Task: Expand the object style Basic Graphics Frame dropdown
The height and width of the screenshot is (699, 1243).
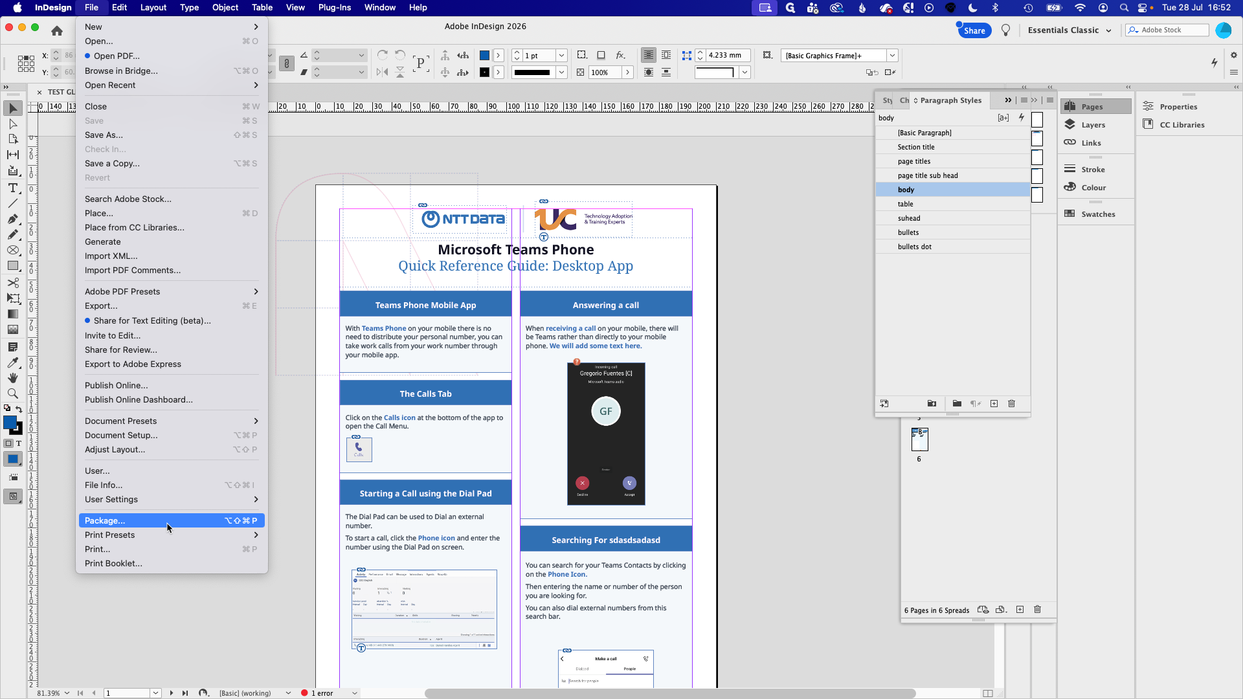Action: click(892, 56)
